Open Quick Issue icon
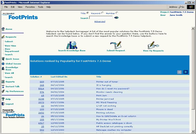The image size is (196, 134). click(x=3, y=59)
